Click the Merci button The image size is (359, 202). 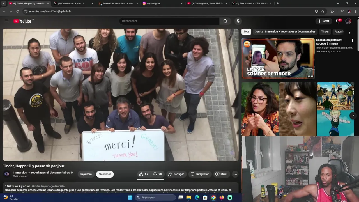click(221, 174)
